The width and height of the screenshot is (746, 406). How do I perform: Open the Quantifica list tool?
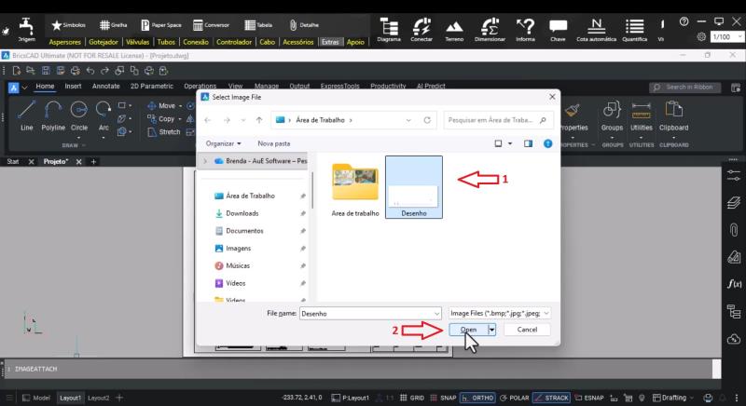[635, 30]
